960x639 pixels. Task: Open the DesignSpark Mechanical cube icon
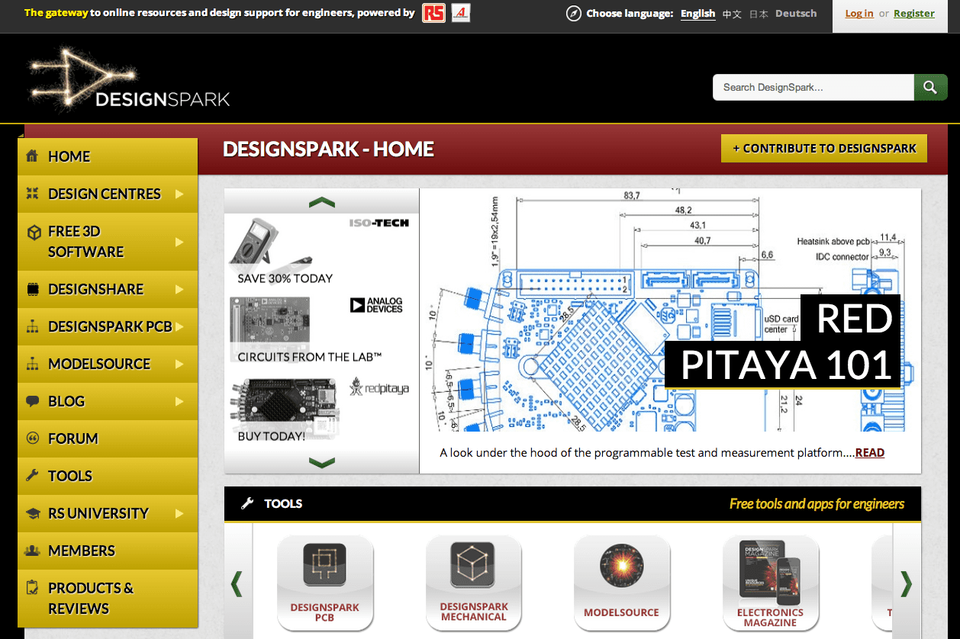coord(473,565)
